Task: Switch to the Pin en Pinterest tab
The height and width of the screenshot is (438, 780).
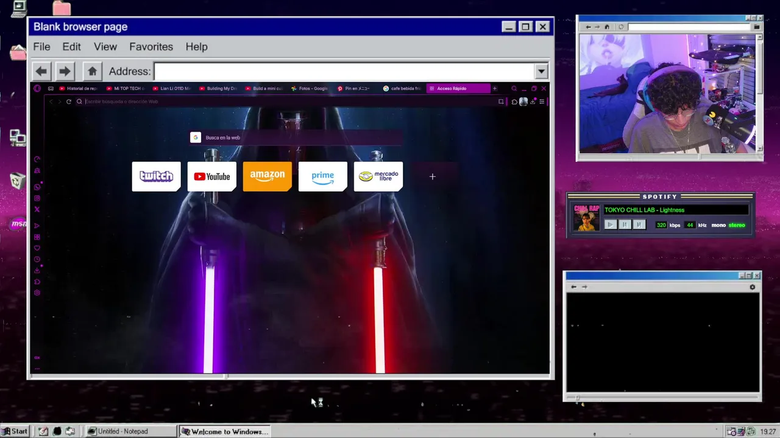Action: 357,88
